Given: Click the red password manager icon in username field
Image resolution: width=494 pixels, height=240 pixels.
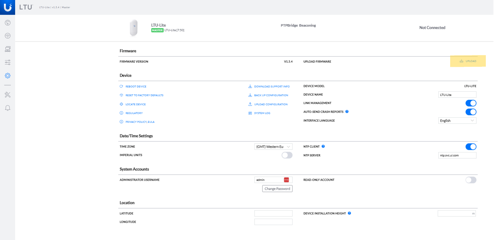Looking at the screenshot, I should 286,180.
